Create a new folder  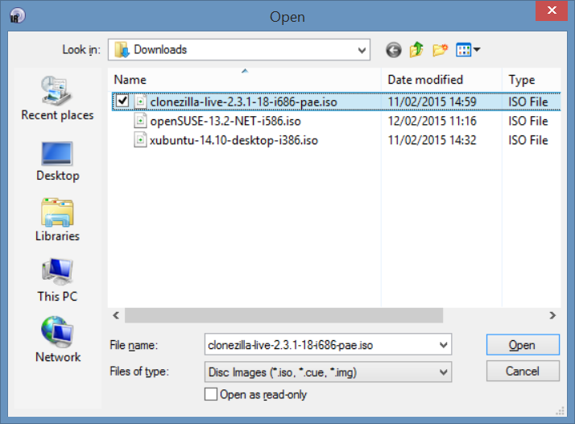440,49
